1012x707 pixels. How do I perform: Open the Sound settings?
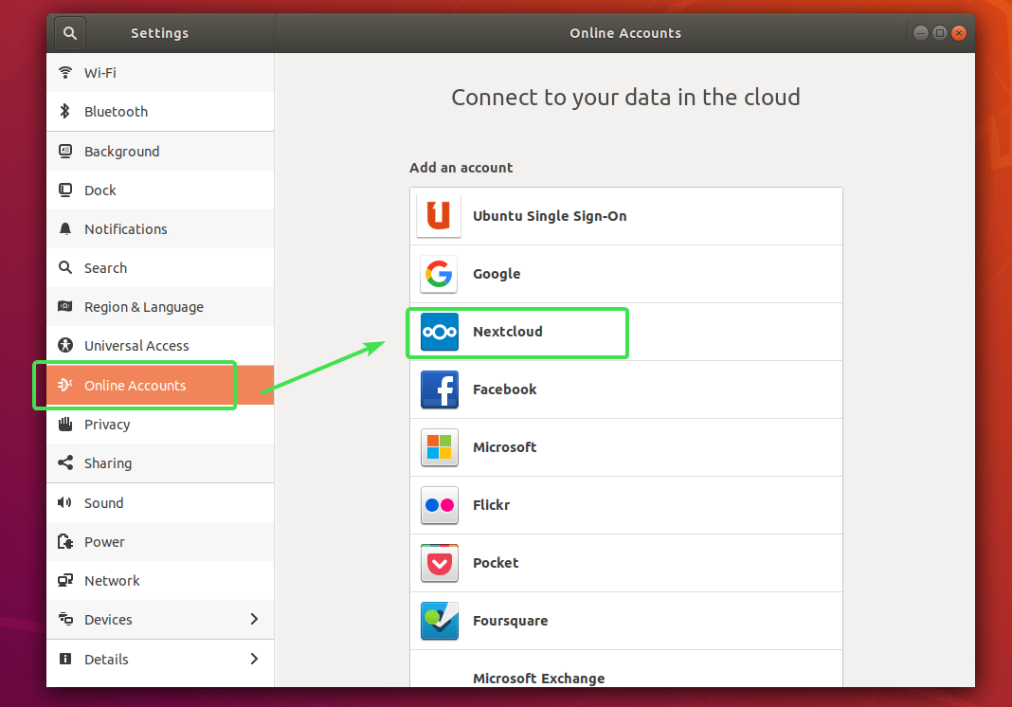pos(160,502)
